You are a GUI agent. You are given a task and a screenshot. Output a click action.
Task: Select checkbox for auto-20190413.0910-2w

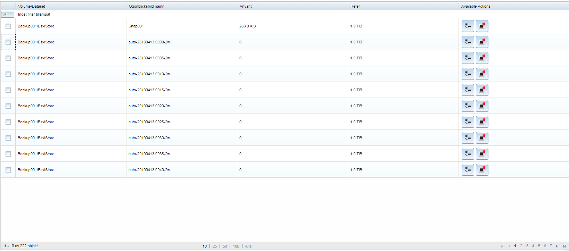click(8, 74)
